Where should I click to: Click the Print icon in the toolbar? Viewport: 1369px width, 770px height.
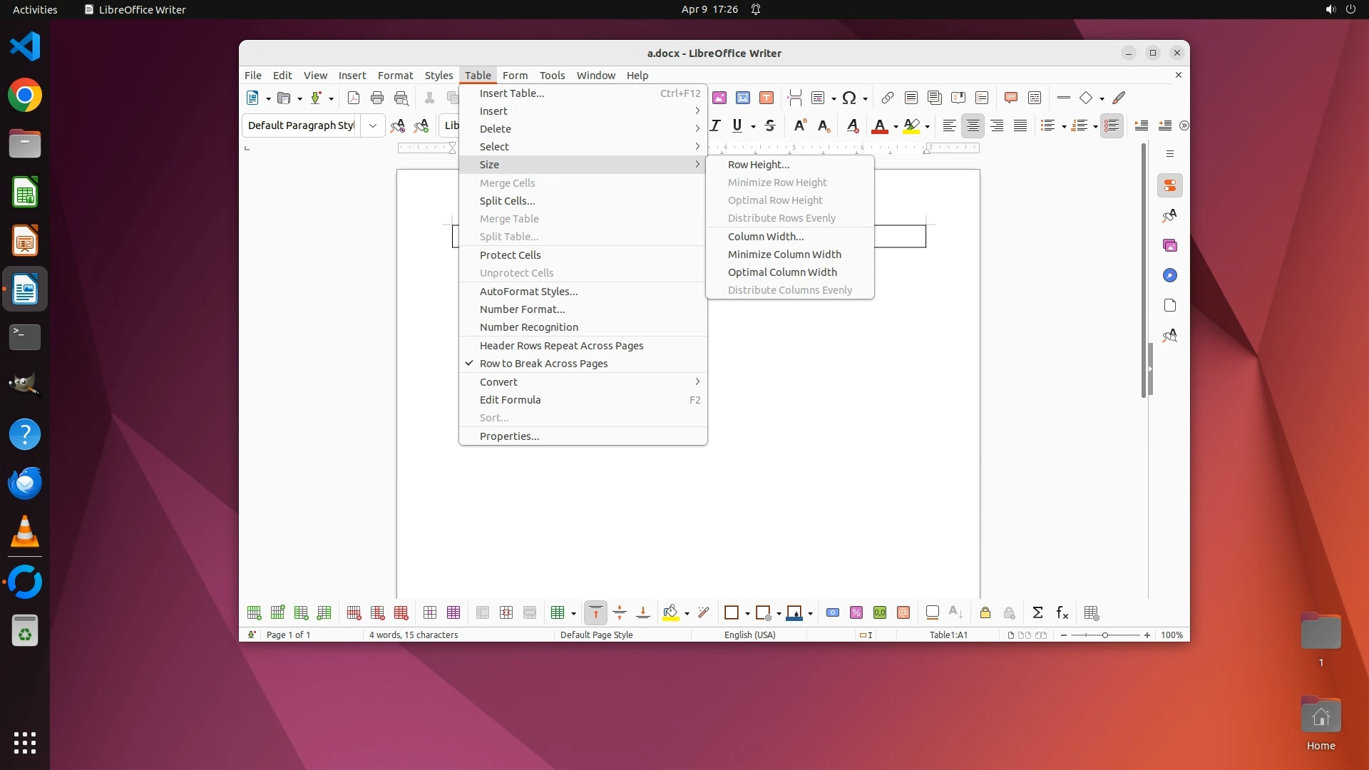377,98
